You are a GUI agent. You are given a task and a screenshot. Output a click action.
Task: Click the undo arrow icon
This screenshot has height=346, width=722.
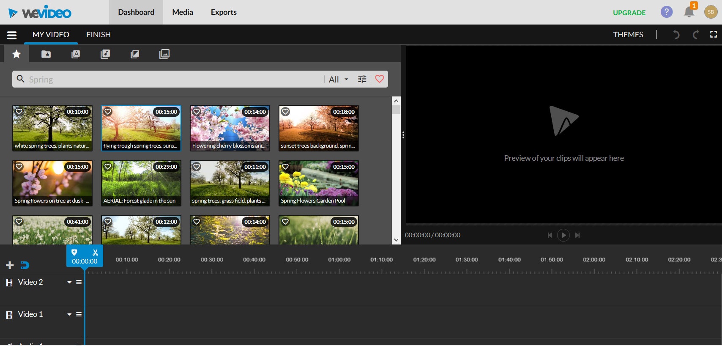point(676,35)
